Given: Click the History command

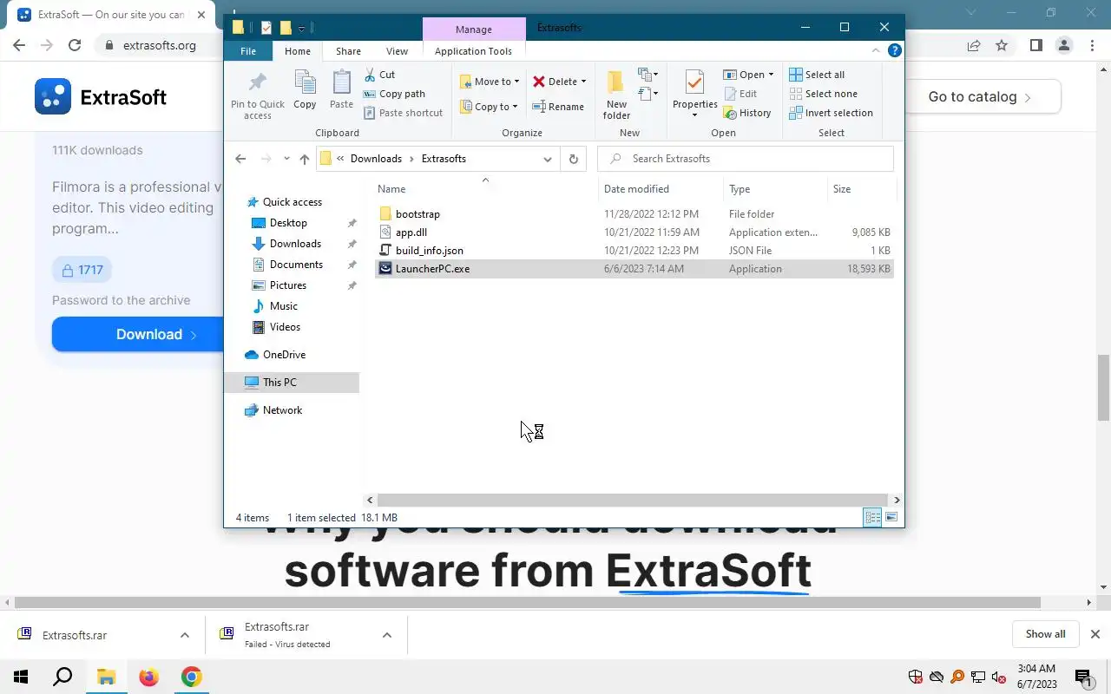Looking at the screenshot, I should click(x=746, y=113).
